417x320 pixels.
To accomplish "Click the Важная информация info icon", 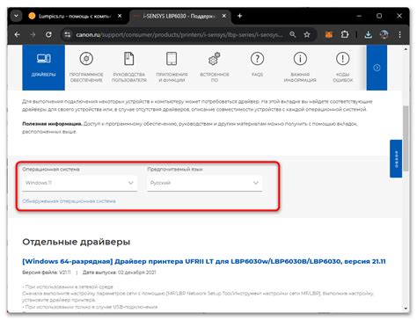I will 300,59.
